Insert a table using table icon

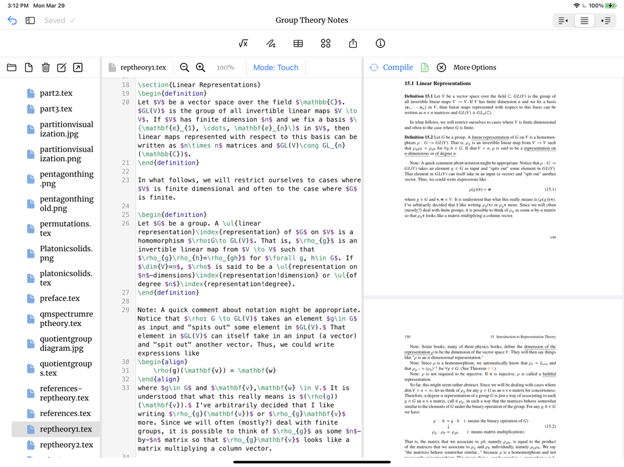[x=298, y=43]
